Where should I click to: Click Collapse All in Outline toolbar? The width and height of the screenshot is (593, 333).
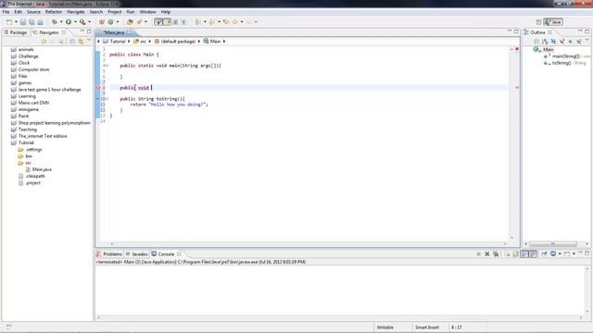(536, 42)
